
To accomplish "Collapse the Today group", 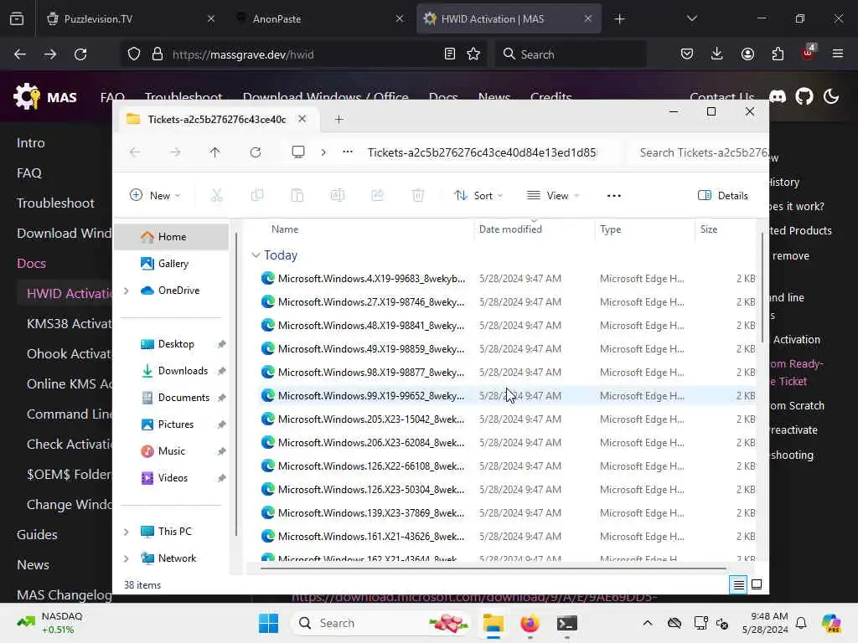I will click(x=255, y=255).
